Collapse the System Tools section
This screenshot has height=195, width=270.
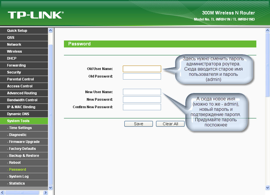click(x=18, y=121)
